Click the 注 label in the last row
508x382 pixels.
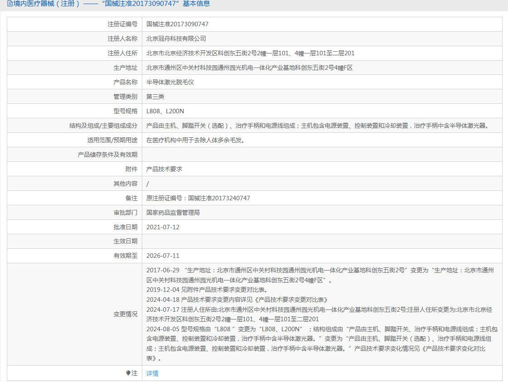135,373
